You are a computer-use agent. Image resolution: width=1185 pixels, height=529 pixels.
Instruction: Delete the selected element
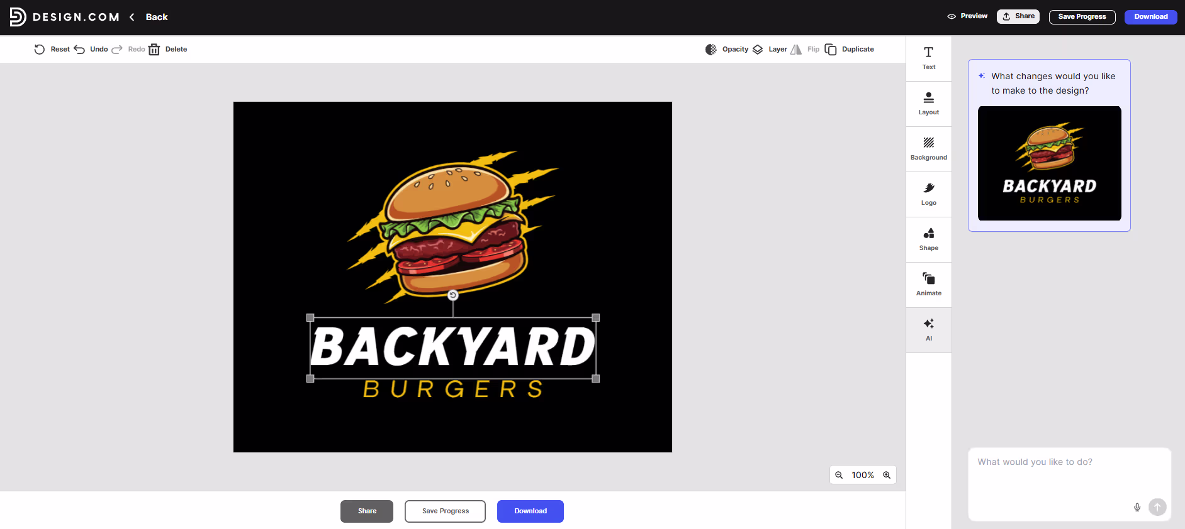pyautogui.click(x=167, y=49)
